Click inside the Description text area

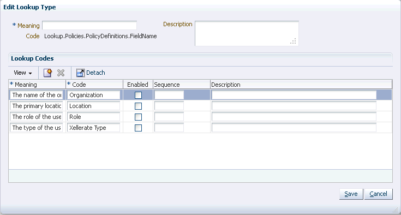(x=247, y=33)
